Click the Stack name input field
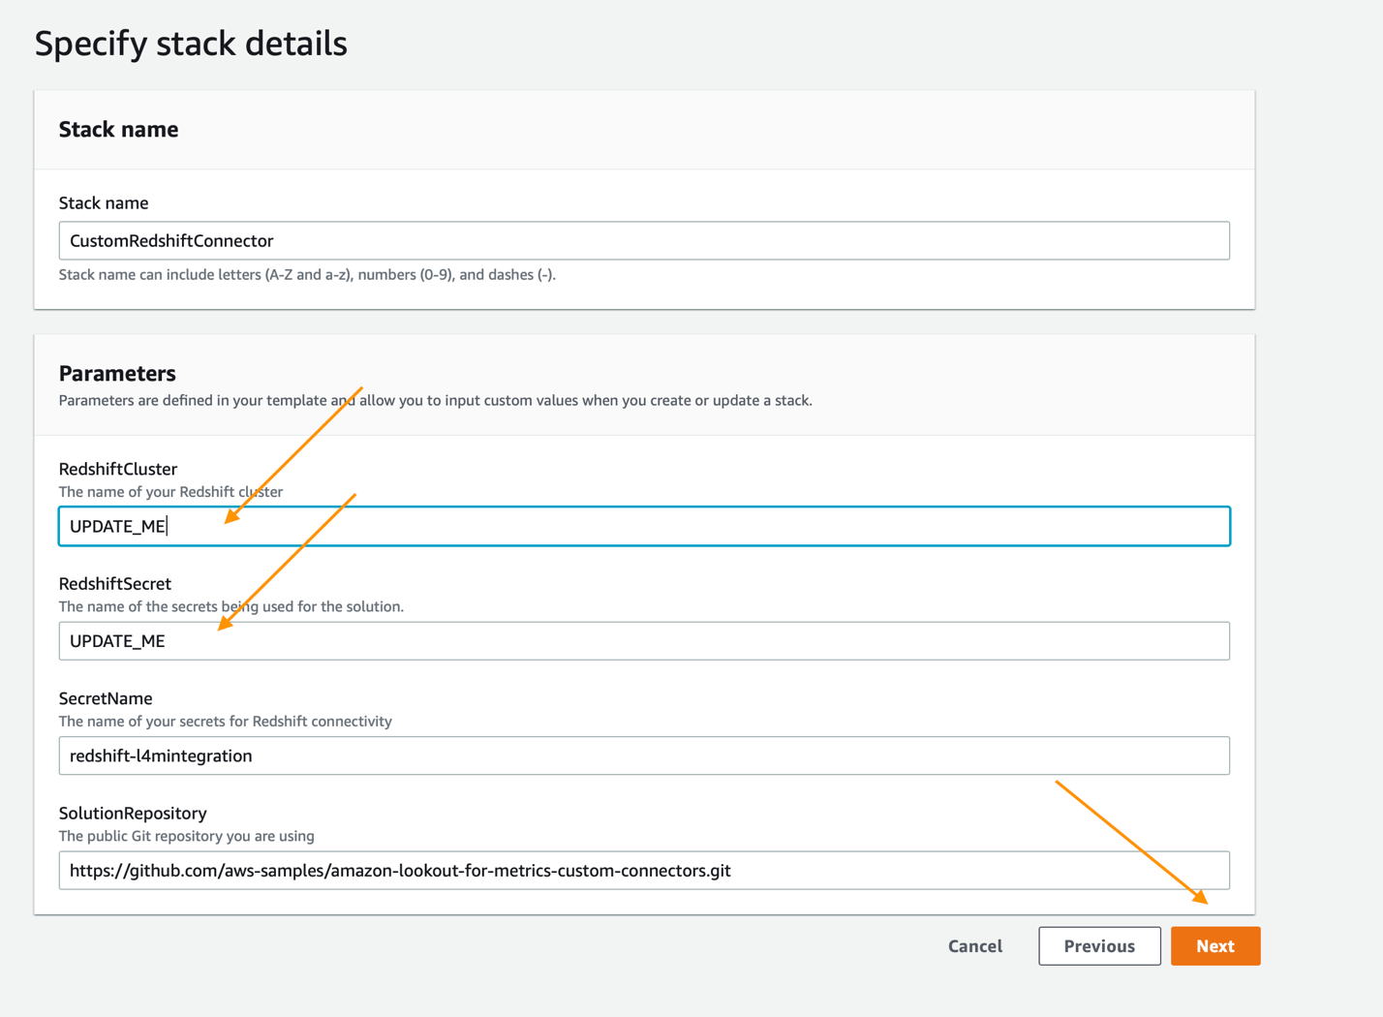The width and height of the screenshot is (1383, 1017). pos(644,240)
